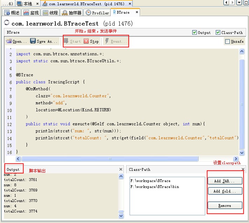Viewport: 249px width, 223px height.
Task: Stop the running BTrace script
Action: coord(91,41)
